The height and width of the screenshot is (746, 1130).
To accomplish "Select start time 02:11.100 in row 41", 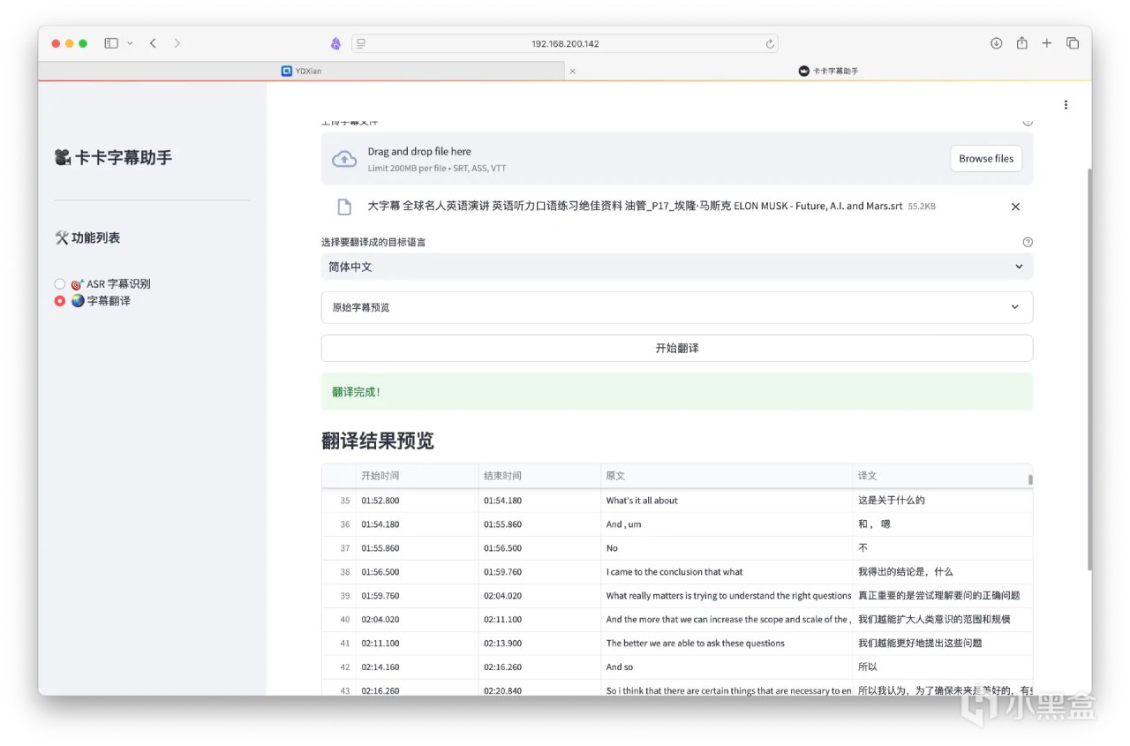I will (418, 644).
